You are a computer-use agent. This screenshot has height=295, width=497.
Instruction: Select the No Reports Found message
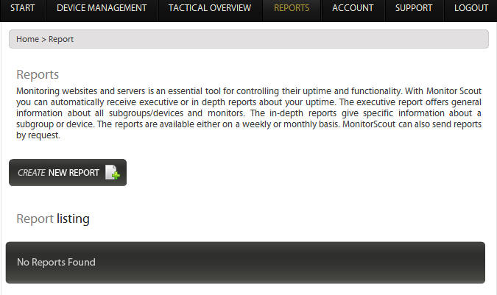56,262
